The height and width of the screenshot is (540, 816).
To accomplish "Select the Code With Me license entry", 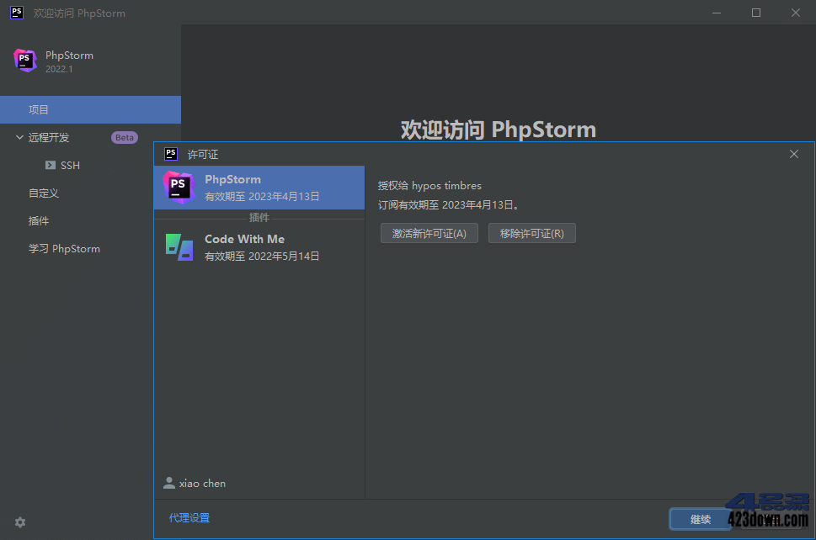I will click(253, 246).
